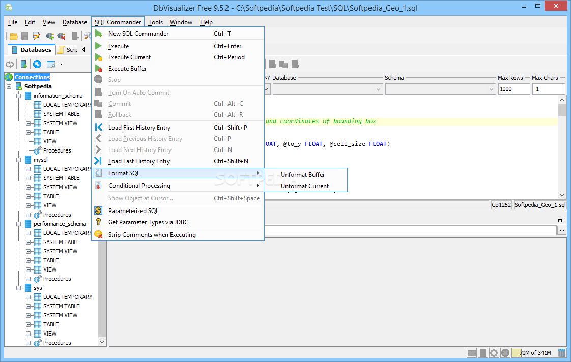Click the Databases tab server icon
Screen dimensions: 571x362
tap(15, 50)
